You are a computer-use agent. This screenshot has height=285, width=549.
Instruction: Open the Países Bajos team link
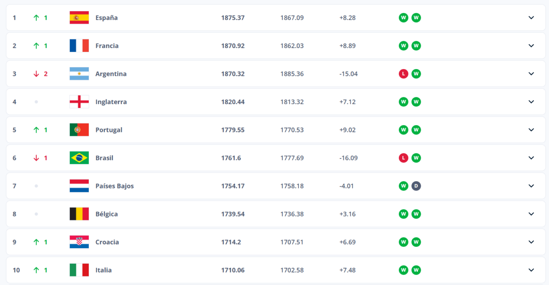point(115,186)
